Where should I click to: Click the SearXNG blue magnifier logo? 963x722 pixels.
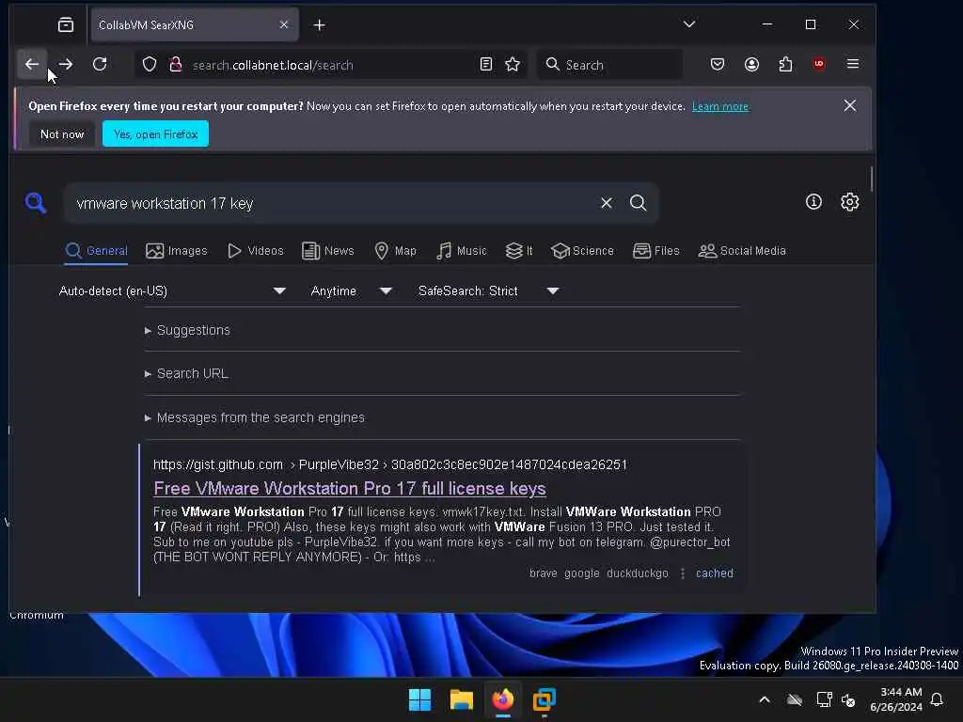pos(36,203)
